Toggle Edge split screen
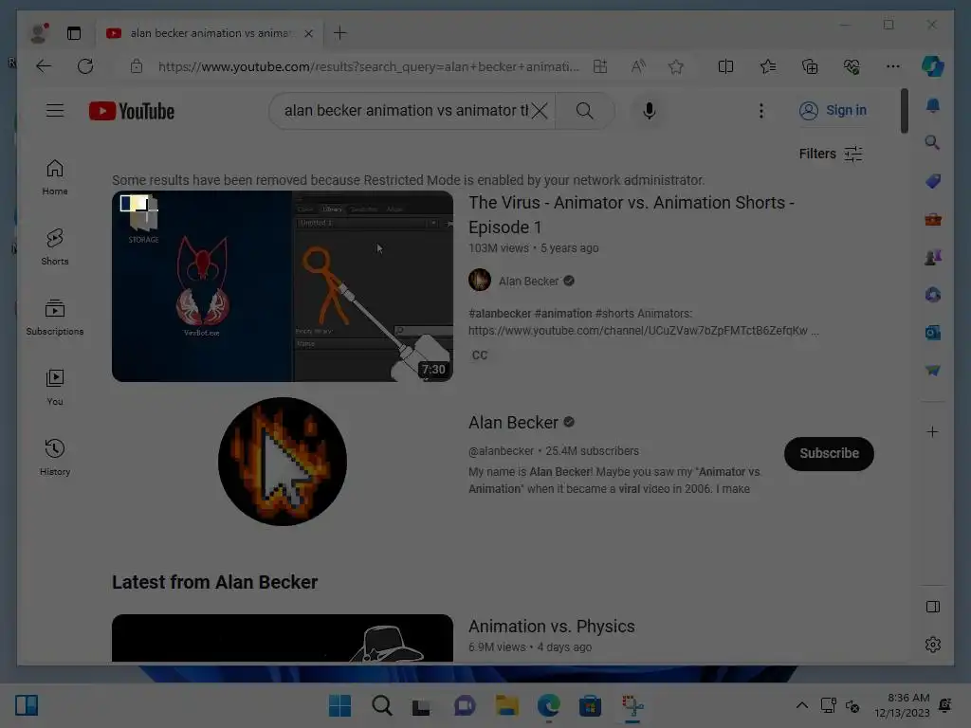The width and height of the screenshot is (971, 728). [725, 66]
